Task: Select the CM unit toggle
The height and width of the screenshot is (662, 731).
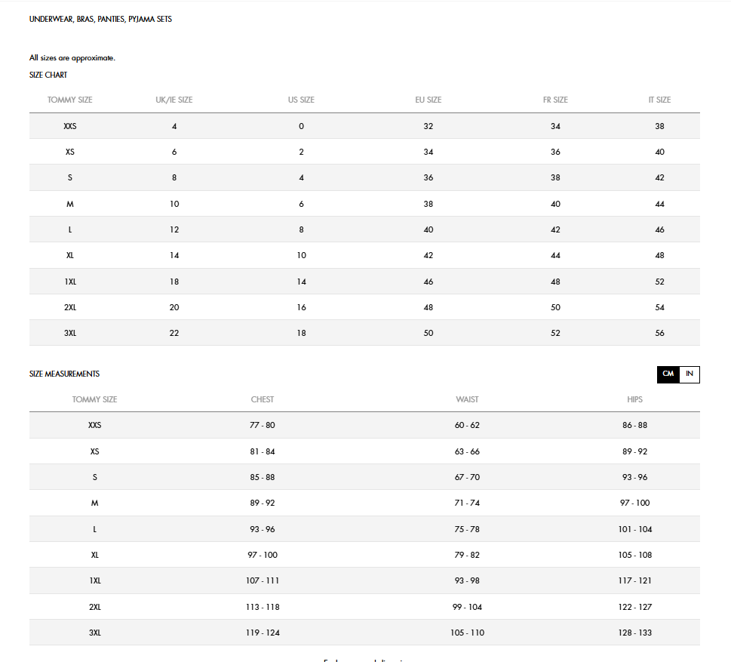Action: pyautogui.click(x=668, y=374)
